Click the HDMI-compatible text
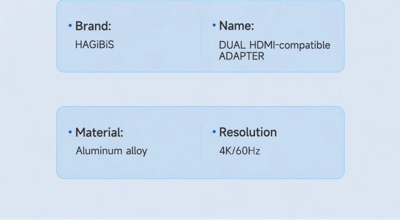Screen dimensions: 400x220 tap(290, 45)
